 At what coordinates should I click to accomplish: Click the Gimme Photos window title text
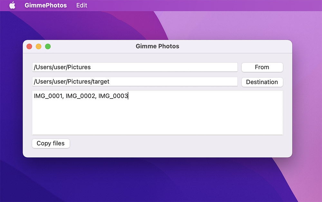(157, 46)
